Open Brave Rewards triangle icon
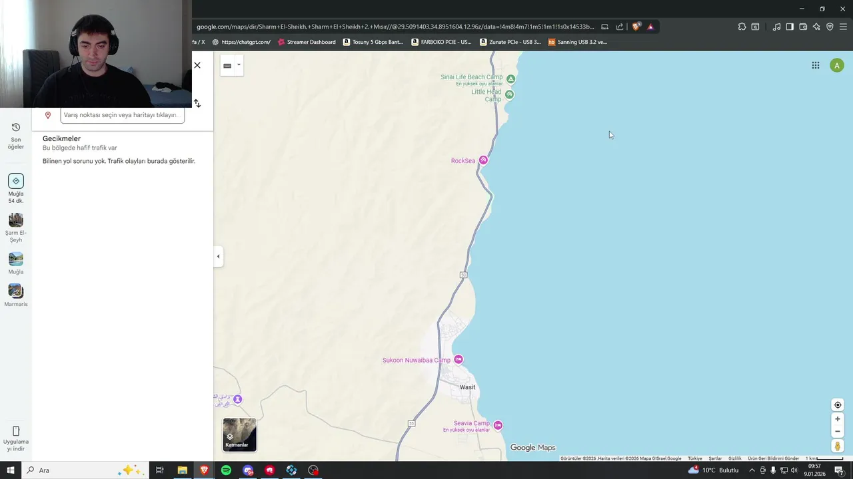853x479 pixels. (650, 27)
